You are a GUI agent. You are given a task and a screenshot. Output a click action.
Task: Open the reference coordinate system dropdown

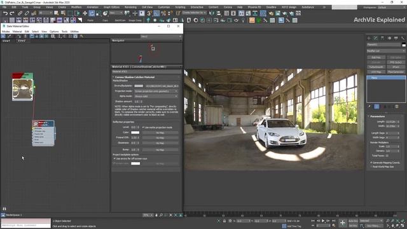(x=116, y=13)
